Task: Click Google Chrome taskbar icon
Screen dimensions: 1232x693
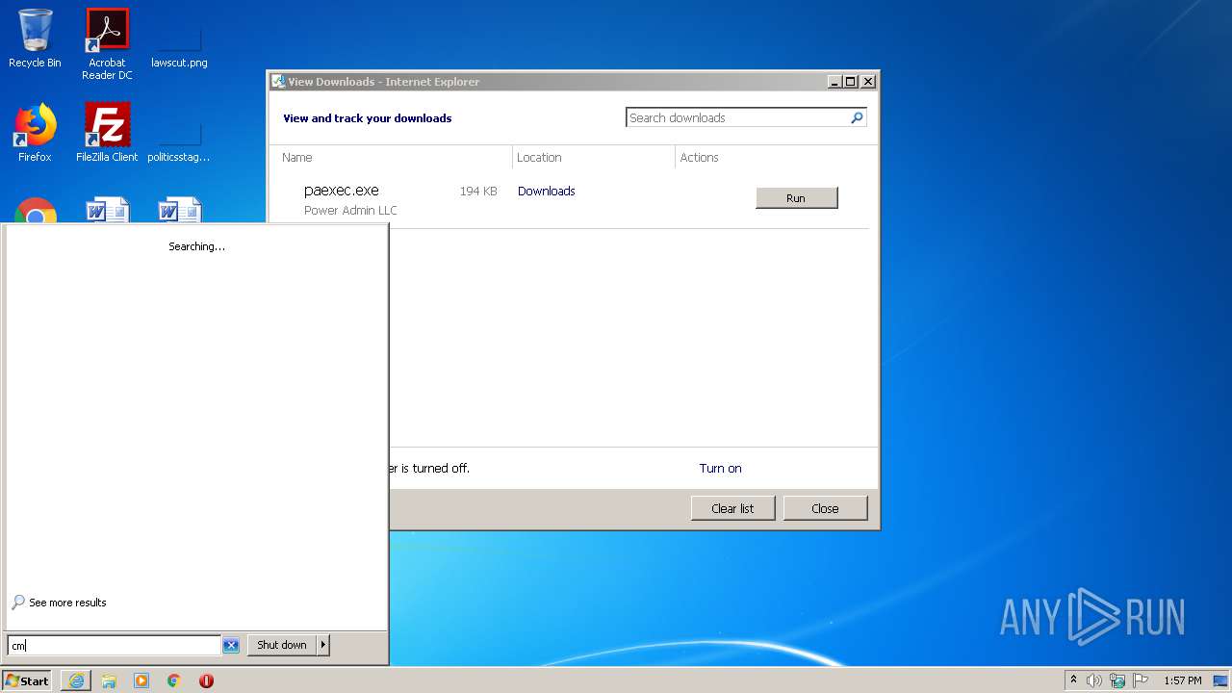Action: click(174, 680)
